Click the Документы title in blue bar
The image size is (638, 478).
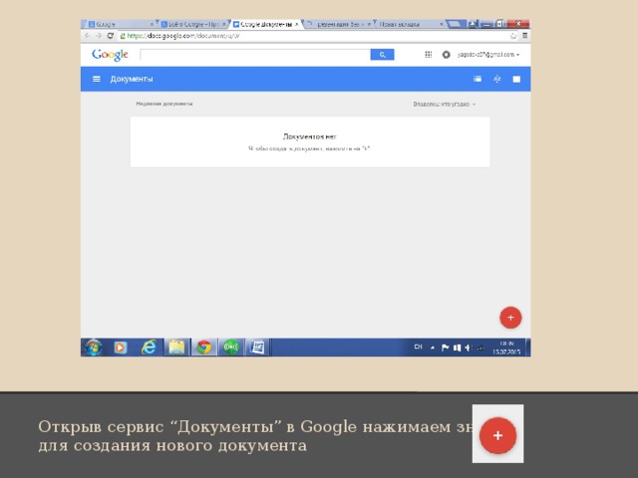(x=132, y=79)
